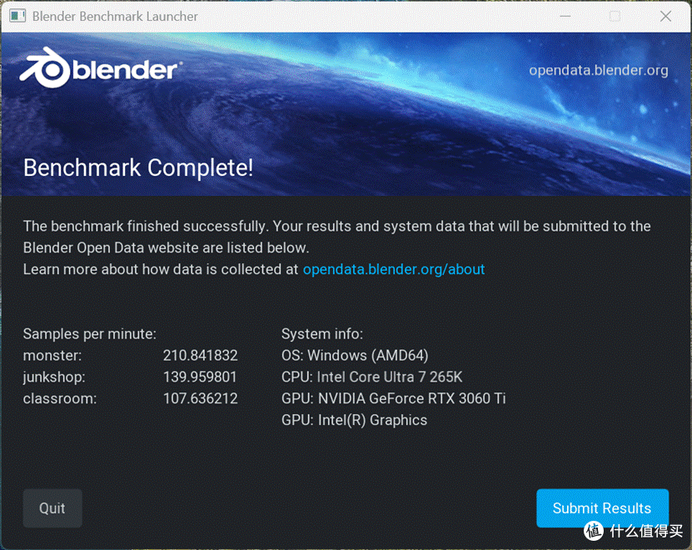Submit the benchmark results

tap(602, 508)
